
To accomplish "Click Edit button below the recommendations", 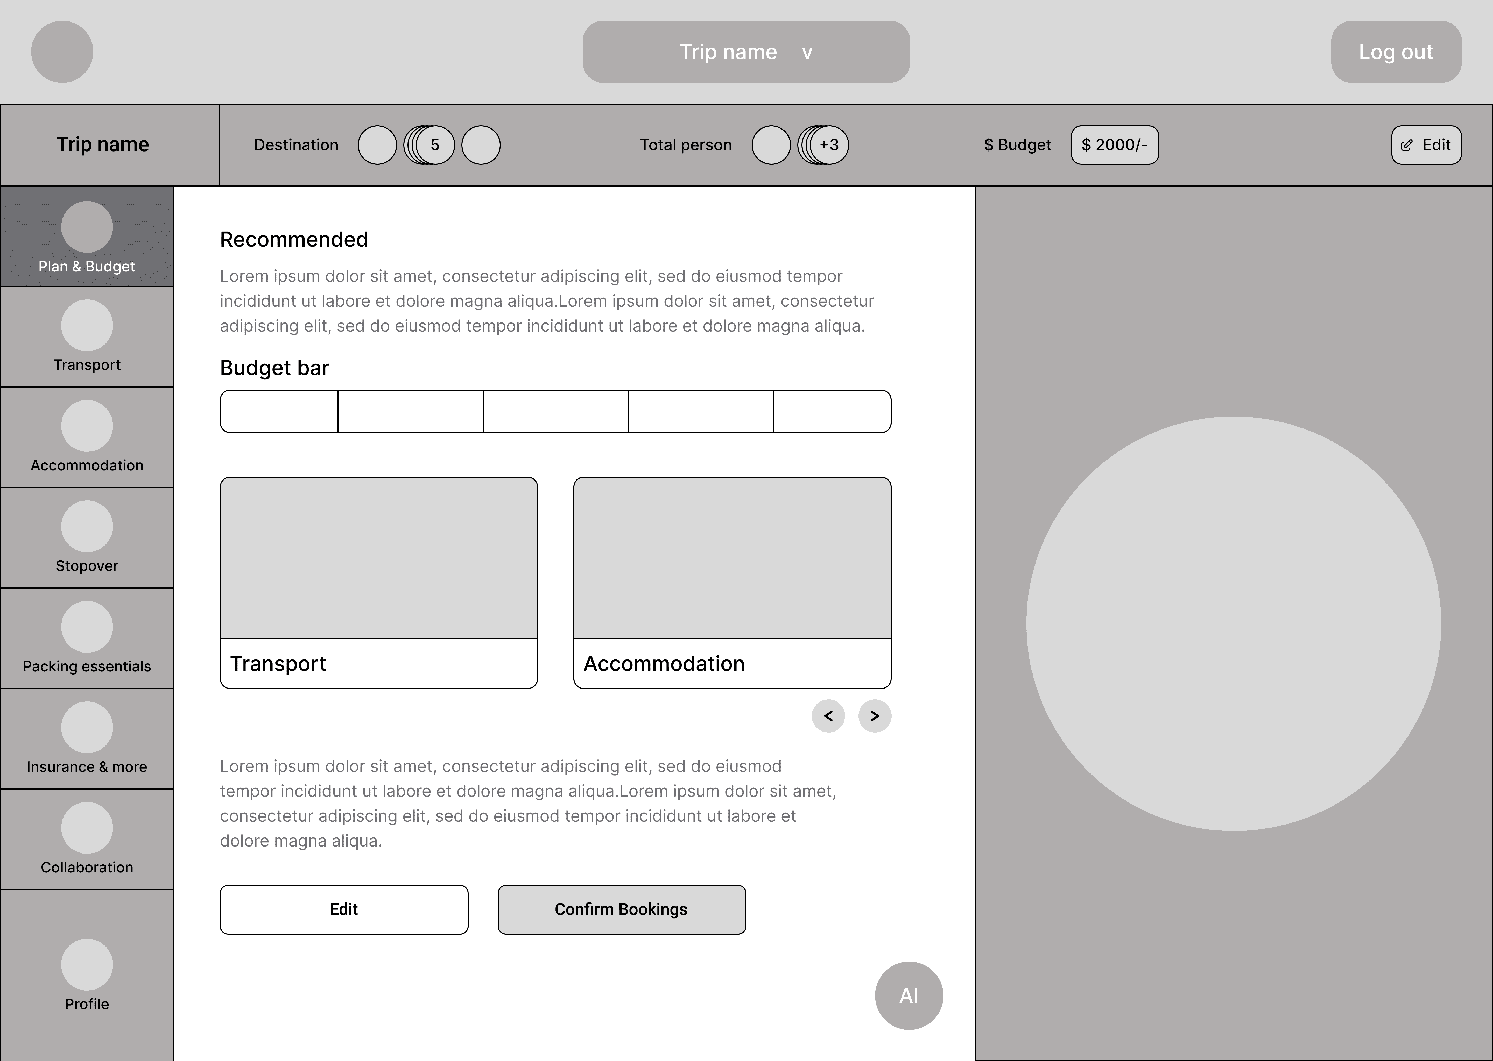I will pos(344,909).
